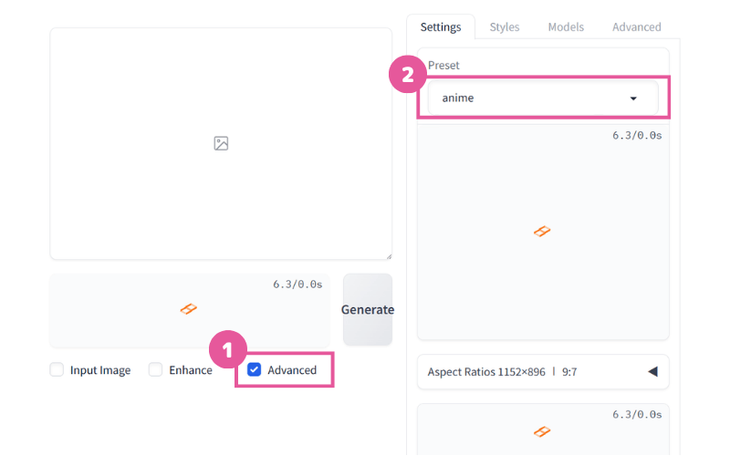Click the Generate button
This screenshot has height=456, width=730.
click(368, 309)
